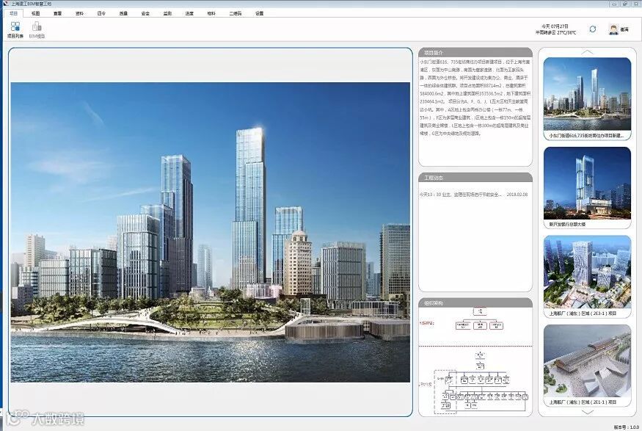Open the BIM模型 model icon
Screen dimensions: 642x431
tap(37, 30)
